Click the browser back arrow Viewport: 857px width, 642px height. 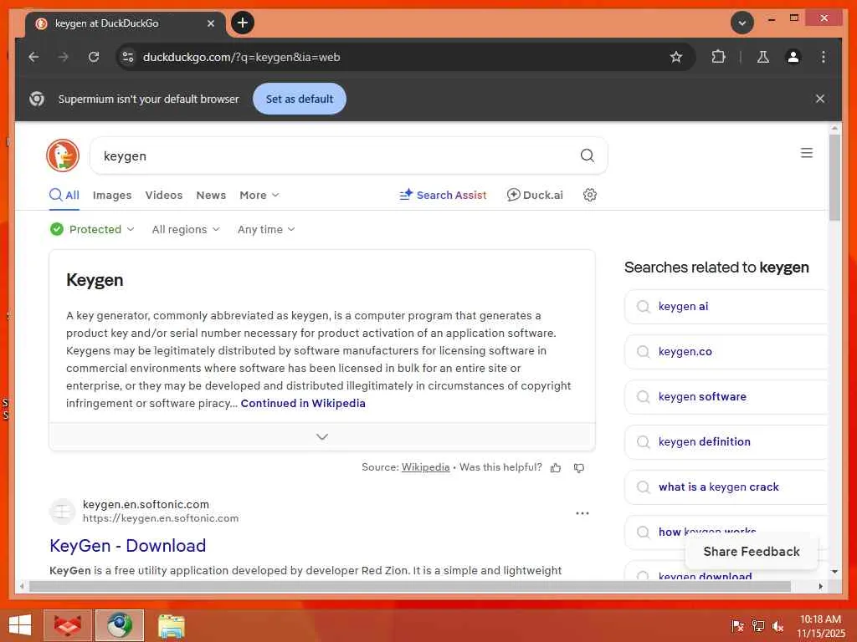(33, 57)
